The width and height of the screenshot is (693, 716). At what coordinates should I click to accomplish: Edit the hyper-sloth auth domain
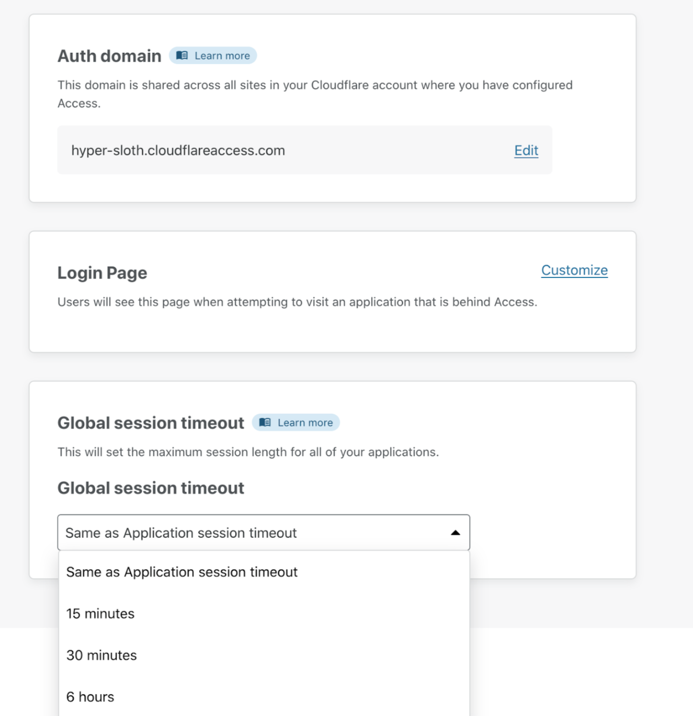[x=526, y=150]
